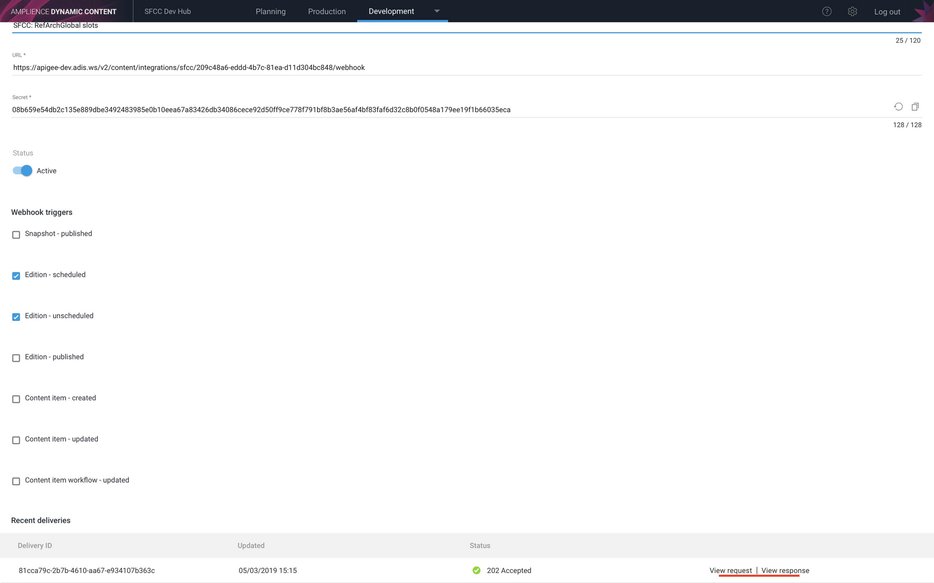Click the 128 / 128 character counter
934x583 pixels.
[907, 125]
